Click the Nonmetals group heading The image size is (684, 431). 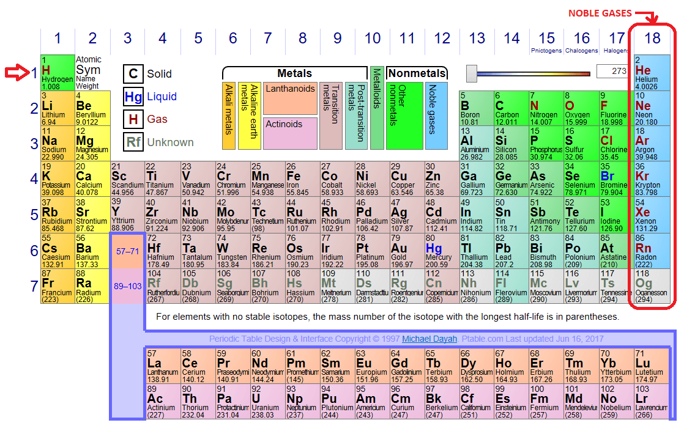click(x=417, y=73)
